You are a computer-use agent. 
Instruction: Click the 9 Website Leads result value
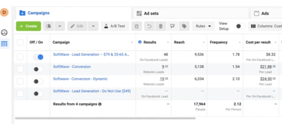(163, 67)
